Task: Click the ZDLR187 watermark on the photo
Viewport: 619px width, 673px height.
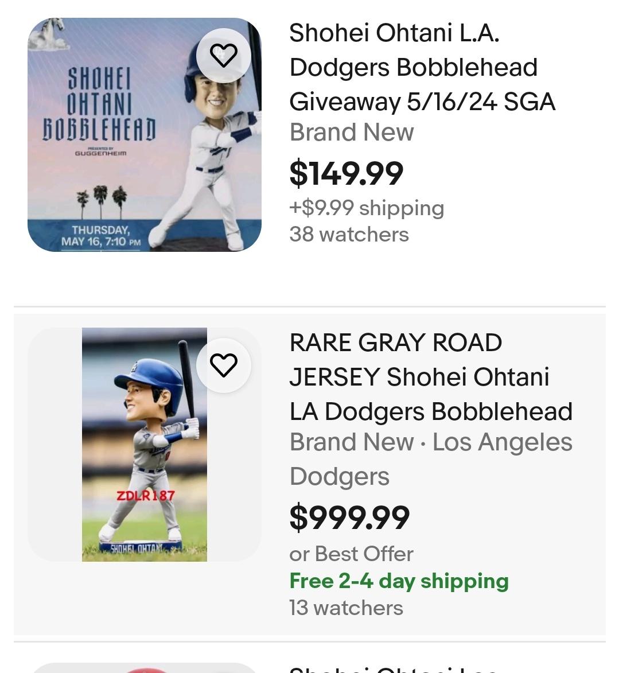Action: (146, 495)
